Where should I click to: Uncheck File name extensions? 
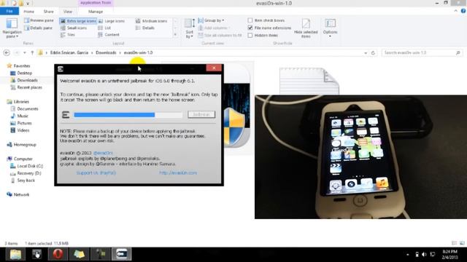250,28
